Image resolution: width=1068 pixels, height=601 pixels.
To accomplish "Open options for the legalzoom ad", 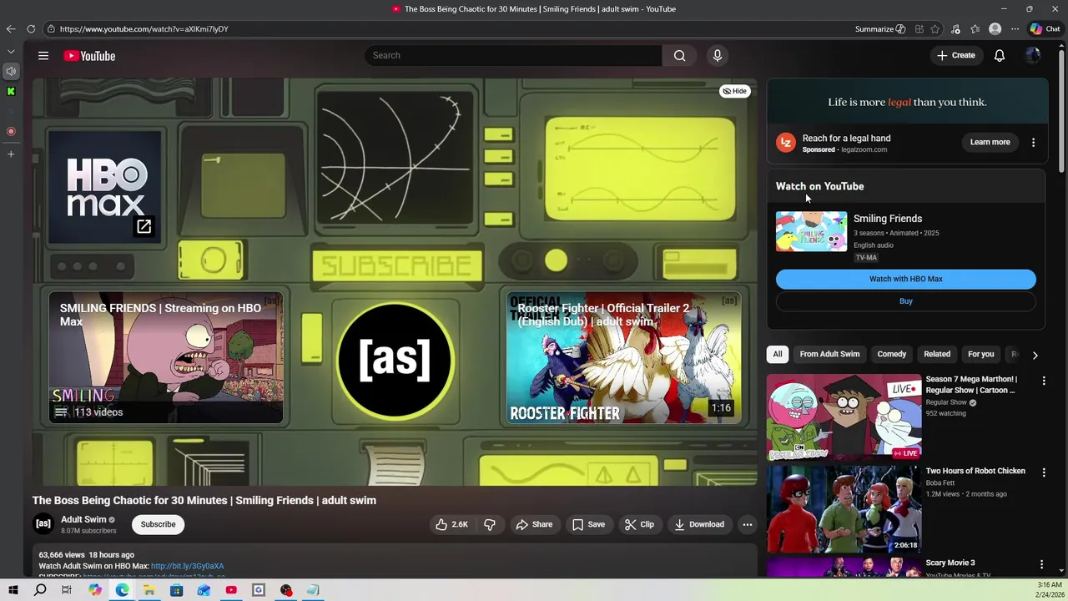I will coord(1033,142).
